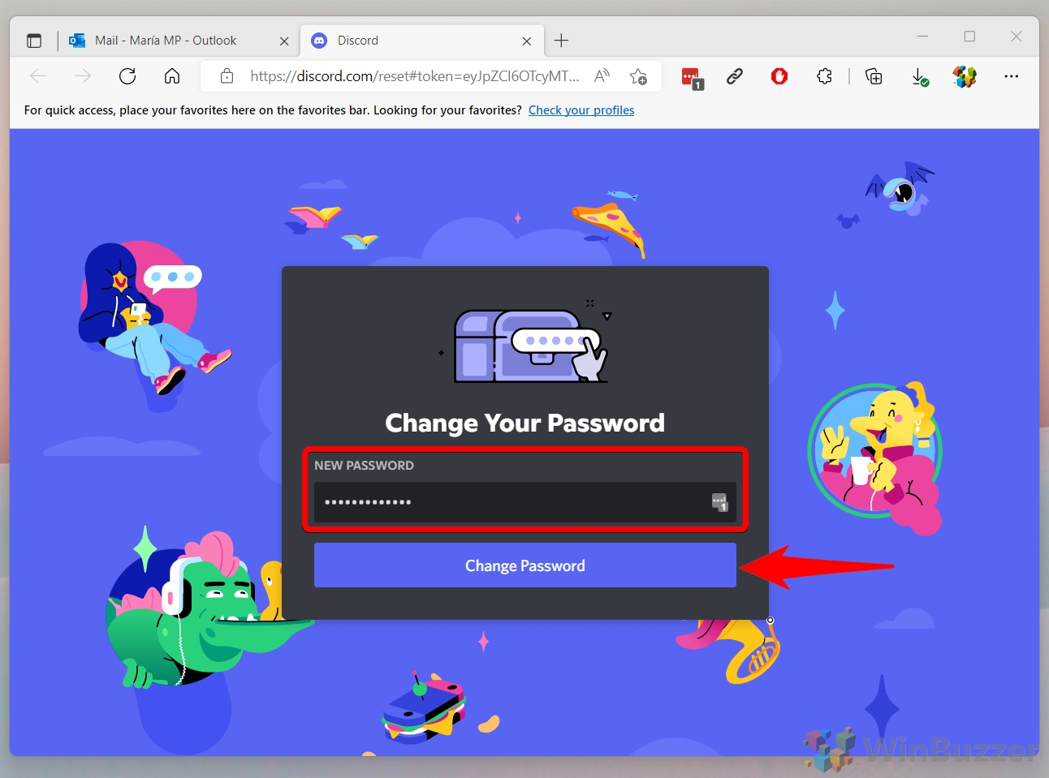
Task: Minimize the browser window
Action: [922, 37]
